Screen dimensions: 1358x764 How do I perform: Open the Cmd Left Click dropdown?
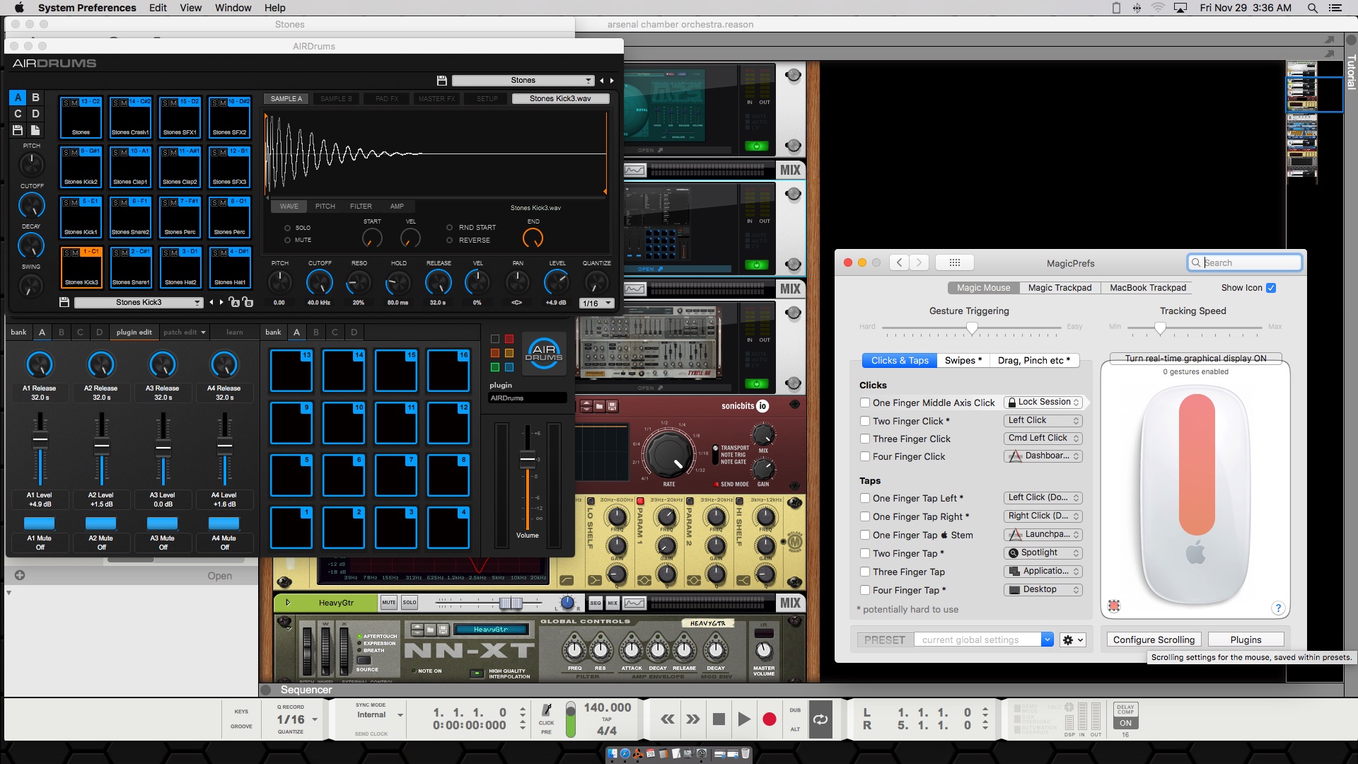pos(1043,438)
